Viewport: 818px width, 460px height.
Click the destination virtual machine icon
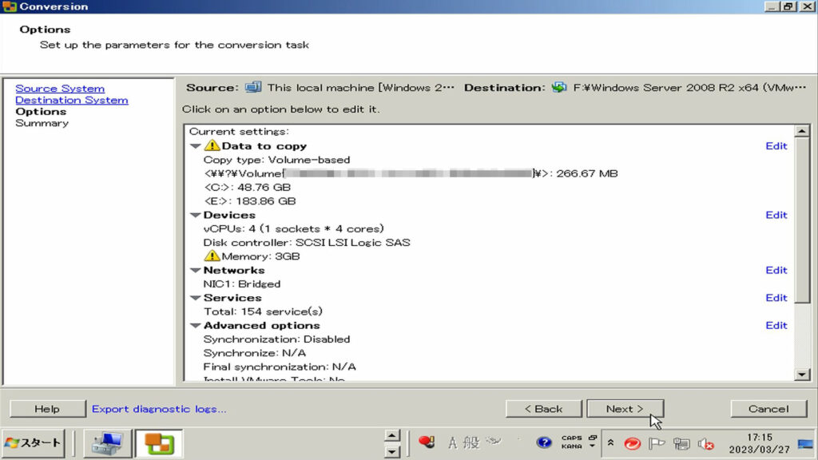pyautogui.click(x=559, y=88)
